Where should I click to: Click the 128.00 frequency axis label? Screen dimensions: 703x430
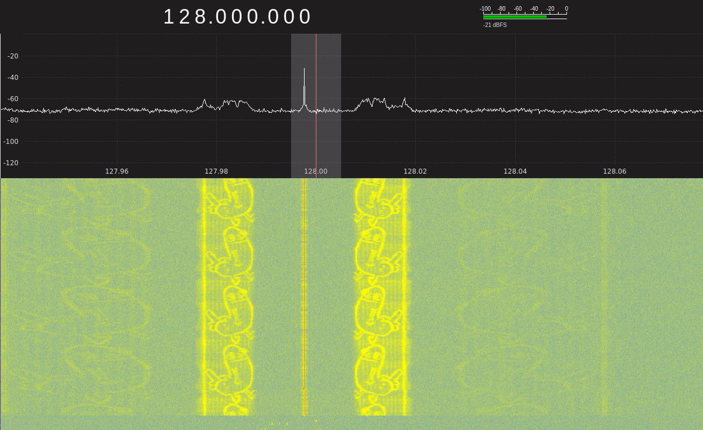point(316,172)
